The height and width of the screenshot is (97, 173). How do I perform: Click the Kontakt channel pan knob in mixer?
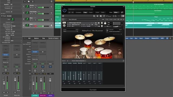pyautogui.click(x=35, y=71)
